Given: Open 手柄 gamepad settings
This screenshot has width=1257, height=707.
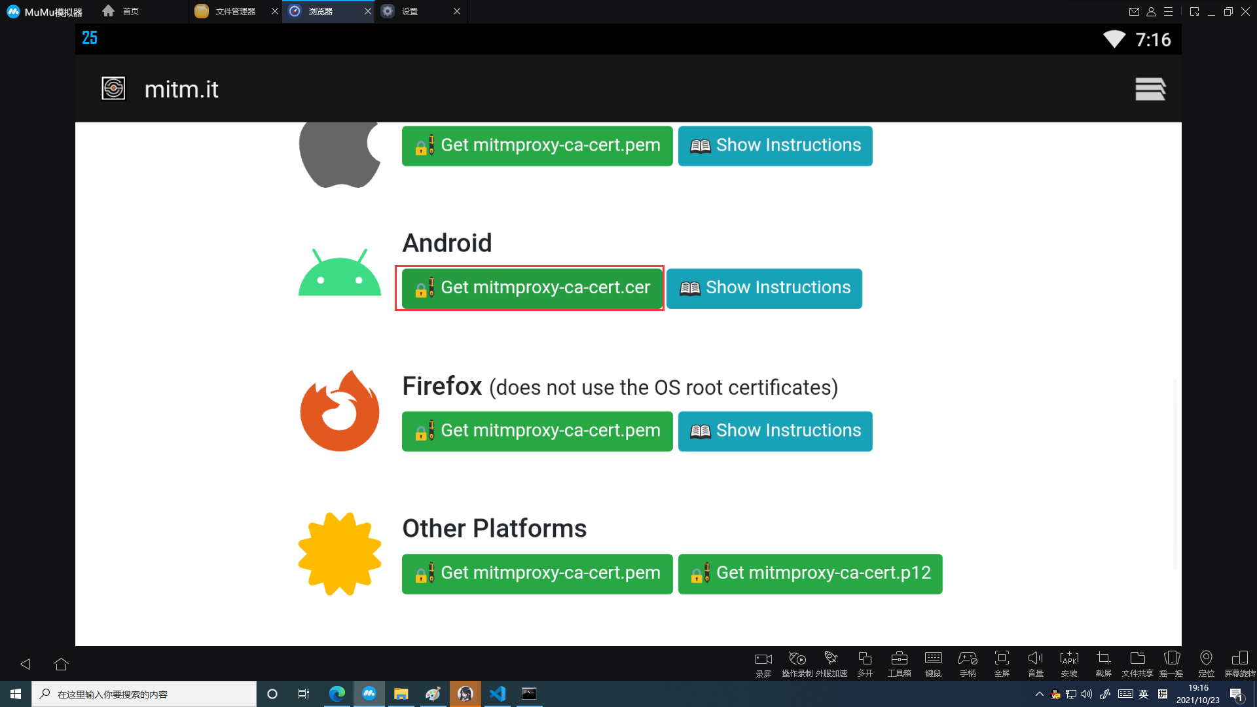Looking at the screenshot, I should tap(968, 664).
